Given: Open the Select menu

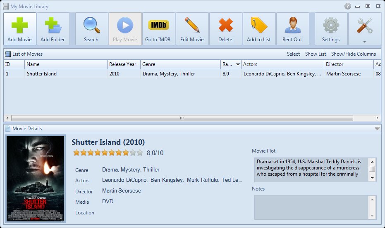Looking at the screenshot, I should tap(293, 54).
